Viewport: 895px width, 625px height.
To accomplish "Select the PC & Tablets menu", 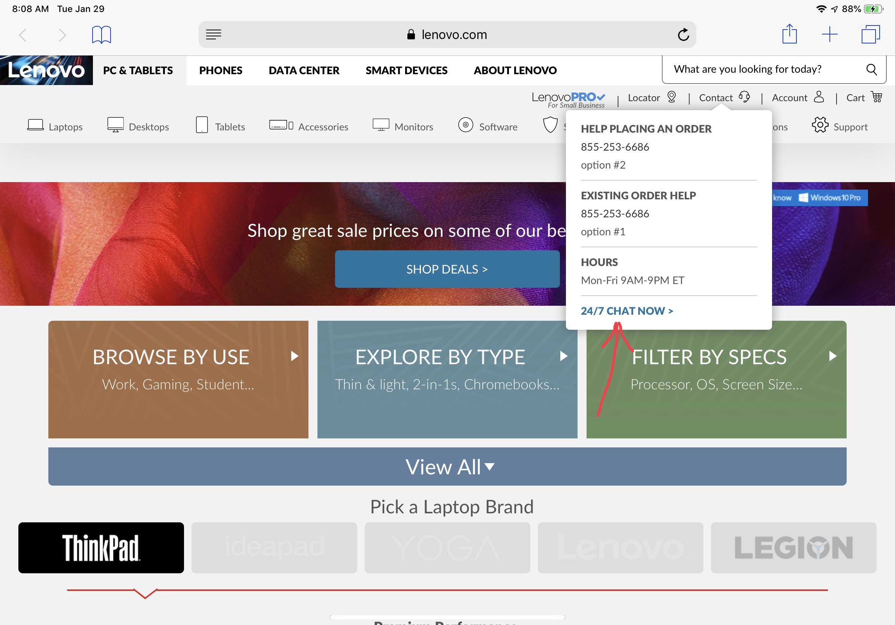I will coord(138,70).
